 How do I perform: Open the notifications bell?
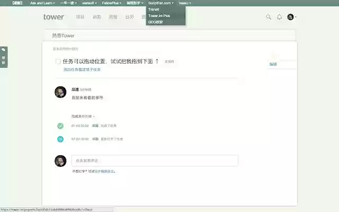(279, 17)
